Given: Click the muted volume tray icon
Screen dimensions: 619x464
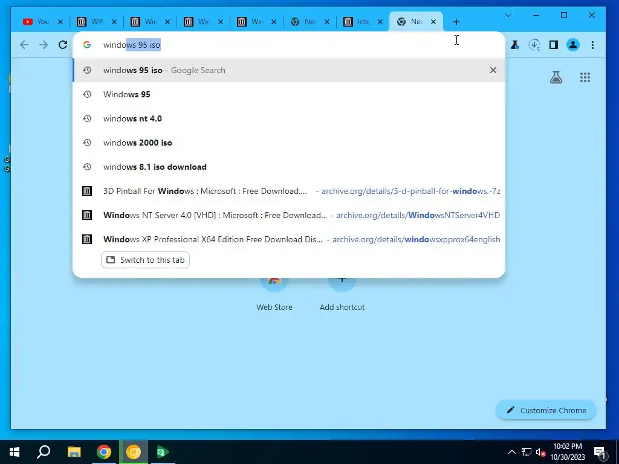Looking at the screenshot, I should [x=540, y=452].
